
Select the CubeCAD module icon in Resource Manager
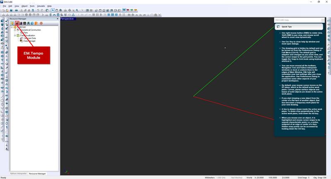[x=12, y=23]
